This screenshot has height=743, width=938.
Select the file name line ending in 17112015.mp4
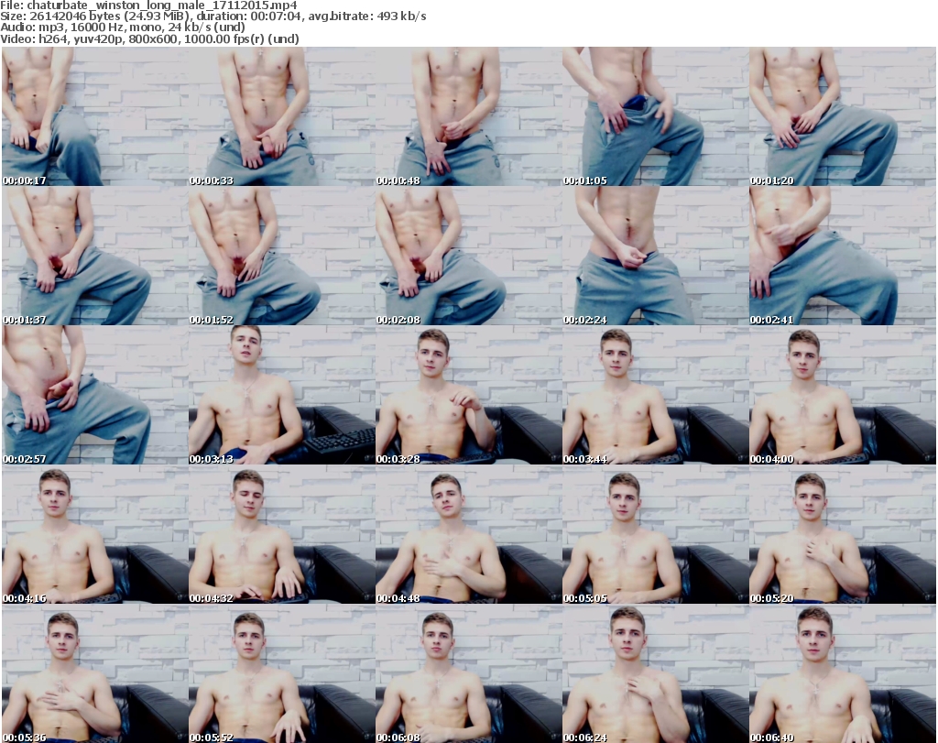tap(148, 5)
